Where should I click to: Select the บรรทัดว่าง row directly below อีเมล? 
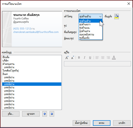pos(32,77)
